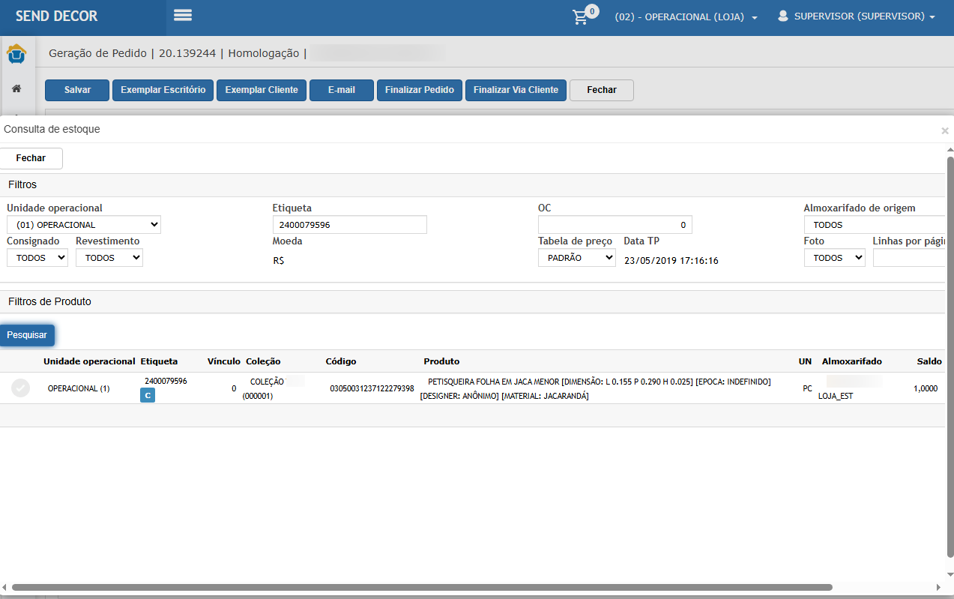The image size is (954, 599).
Task: Open the Almoxarifado de origem field
Action: tap(875, 224)
